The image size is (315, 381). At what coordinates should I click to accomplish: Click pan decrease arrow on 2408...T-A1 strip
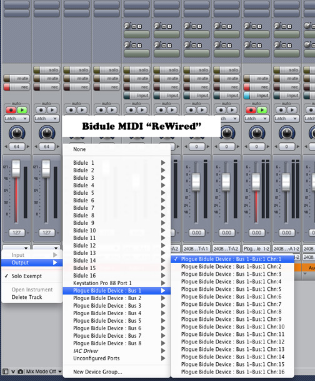pos(186,147)
